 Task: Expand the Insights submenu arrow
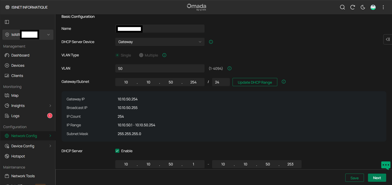(x=50, y=106)
